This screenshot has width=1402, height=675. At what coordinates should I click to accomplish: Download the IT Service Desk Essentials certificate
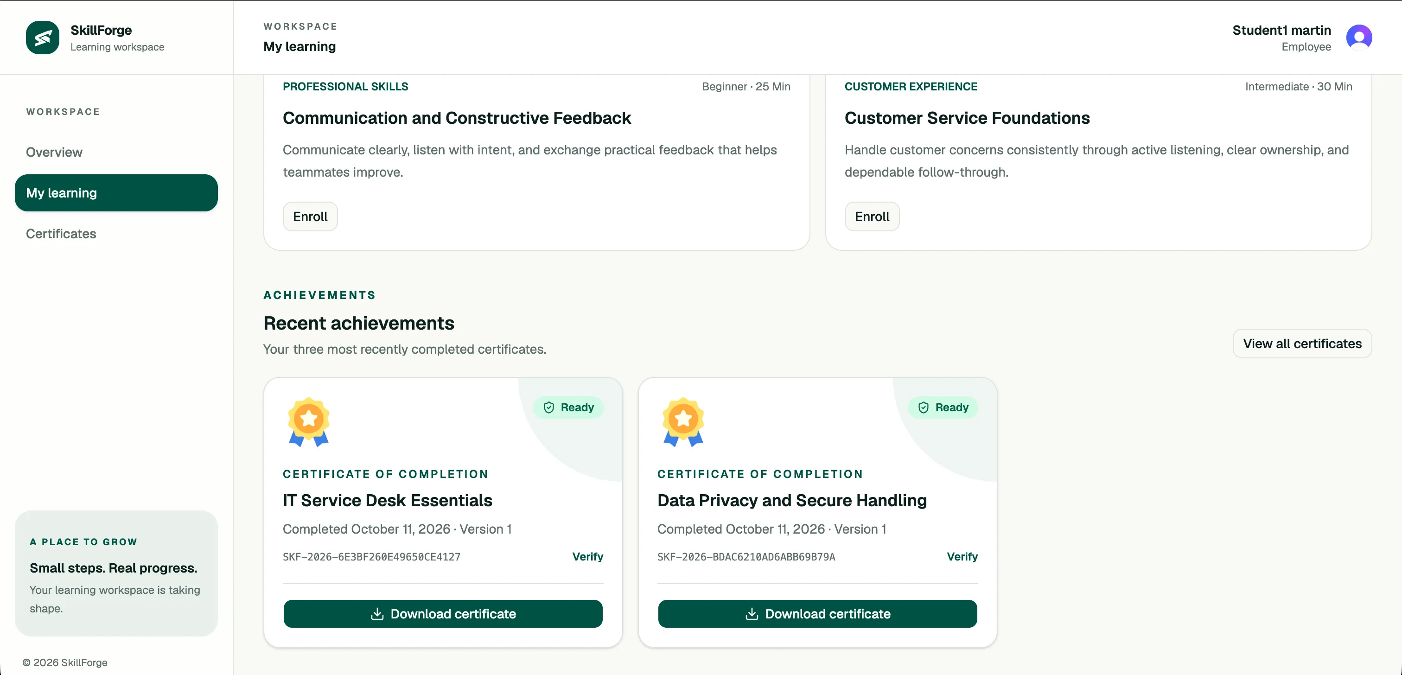442,613
